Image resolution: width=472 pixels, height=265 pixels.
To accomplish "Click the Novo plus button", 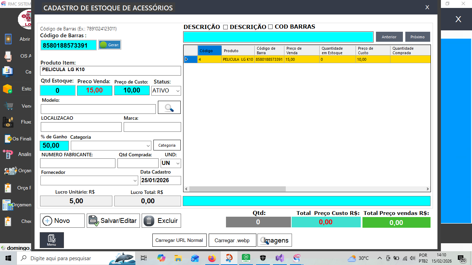I will 62,221.
